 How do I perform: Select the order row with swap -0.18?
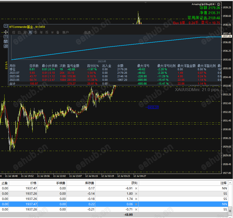click(114, 199)
